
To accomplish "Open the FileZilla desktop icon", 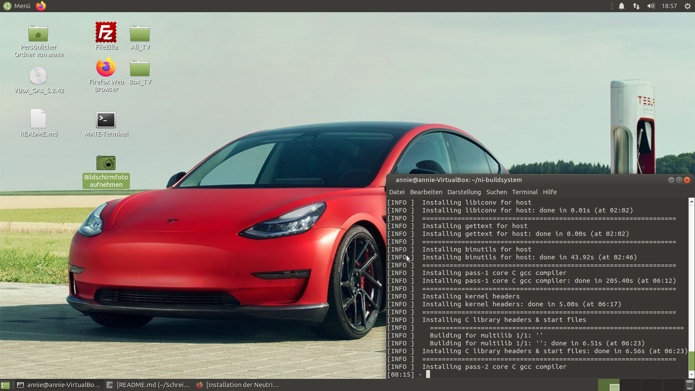I will point(106,33).
